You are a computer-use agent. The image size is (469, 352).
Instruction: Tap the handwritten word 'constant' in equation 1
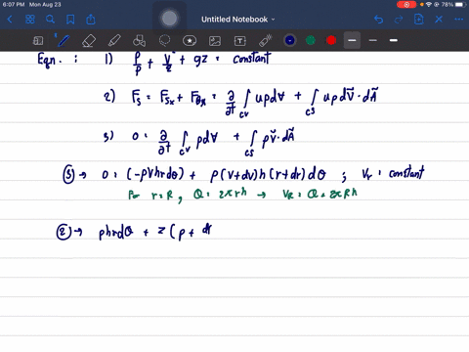tap(251, 59)
